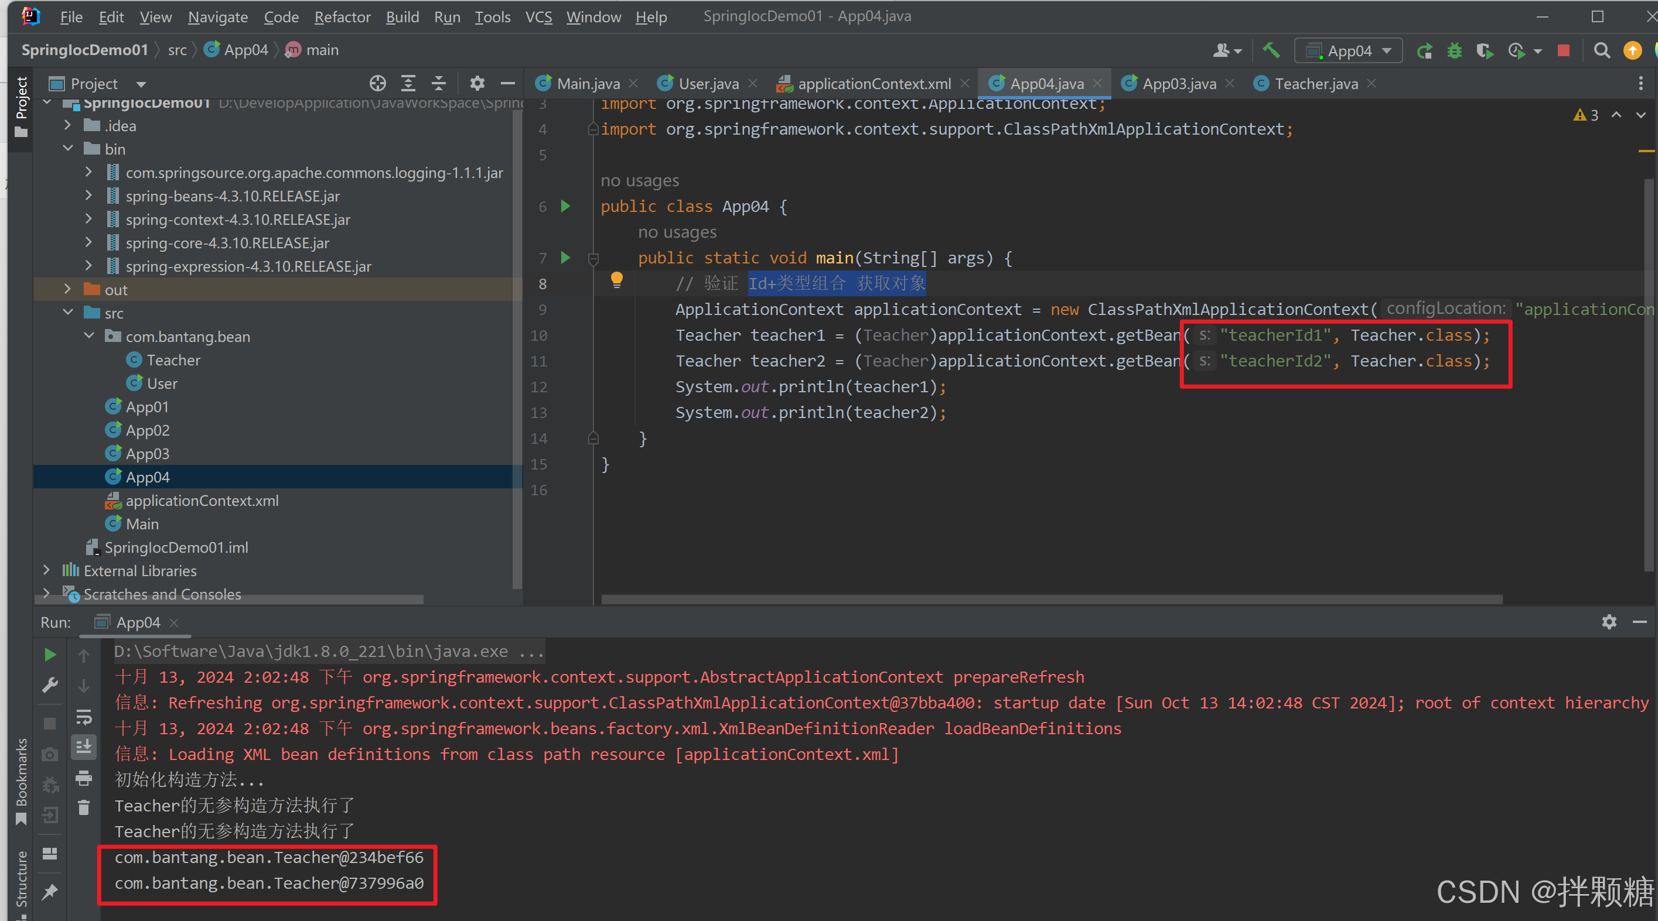Screen dimensions: 1658x921
Task: Toggle Scroll to End in Run console
Action: coord(84,747)
